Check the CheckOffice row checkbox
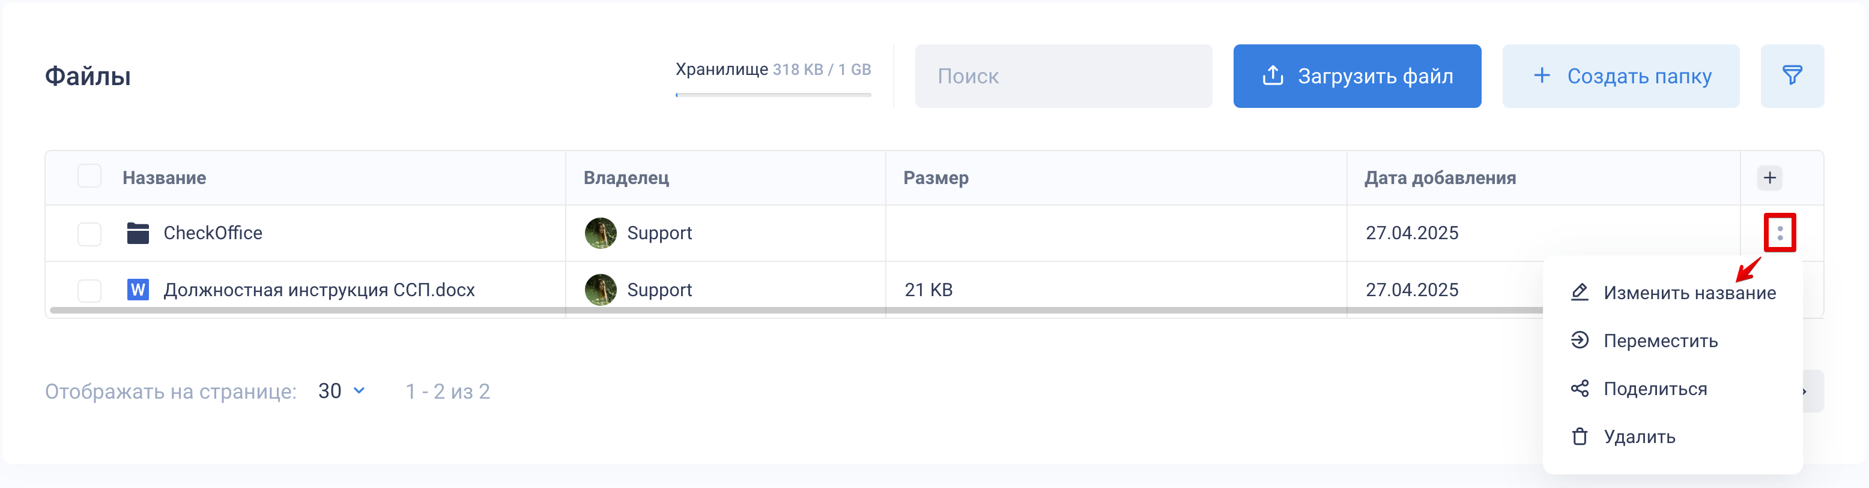1869x488 pixels. pyautogui.click(x=89, y=233)
